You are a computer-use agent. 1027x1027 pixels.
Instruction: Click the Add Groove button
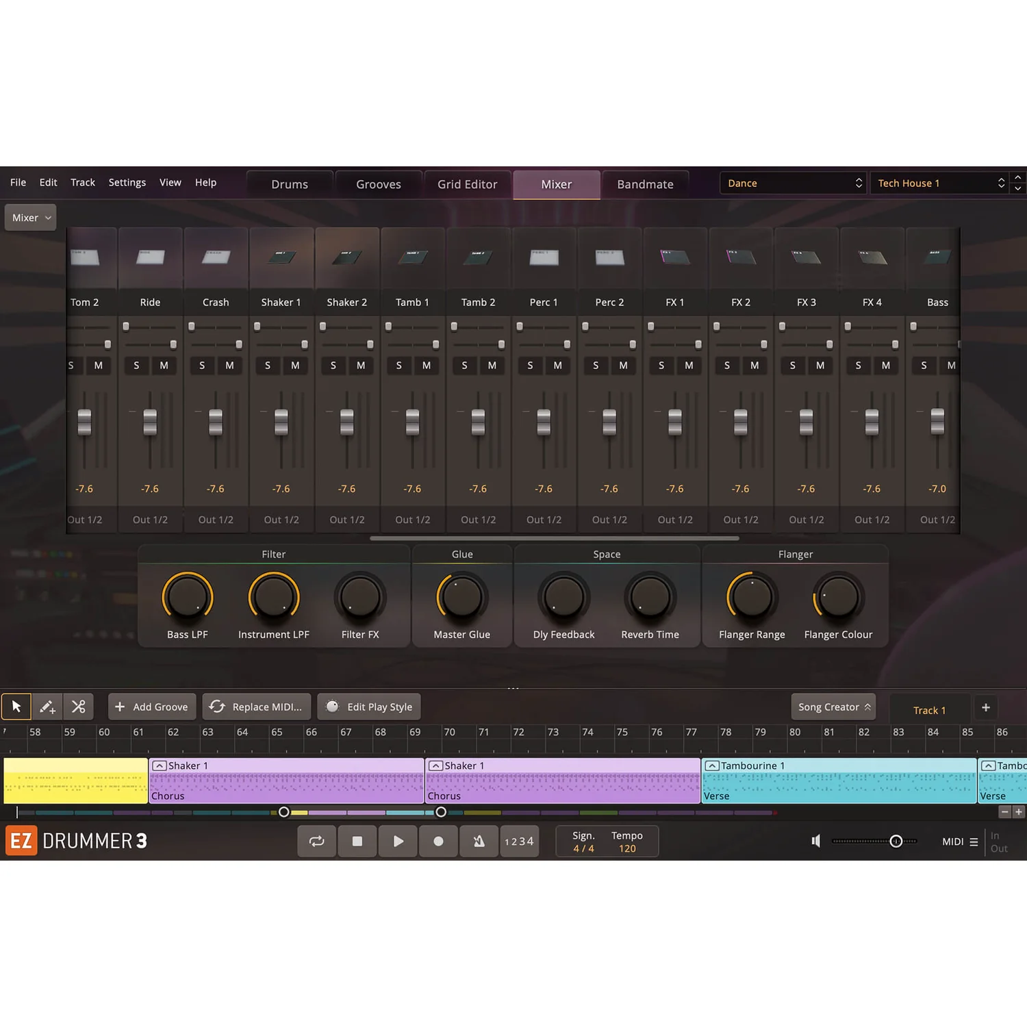click(152, 707)
